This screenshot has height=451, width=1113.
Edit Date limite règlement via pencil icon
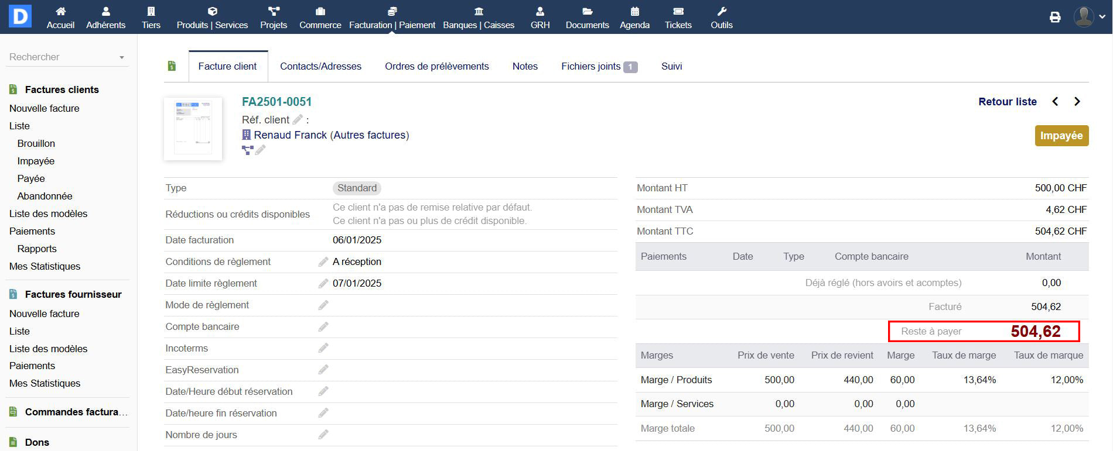[323, 284]
